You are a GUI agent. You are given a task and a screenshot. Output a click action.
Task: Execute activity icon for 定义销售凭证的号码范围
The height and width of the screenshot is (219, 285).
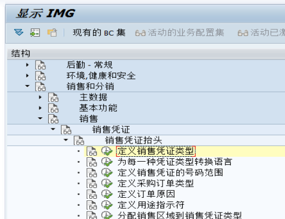(x=107, y=173)
